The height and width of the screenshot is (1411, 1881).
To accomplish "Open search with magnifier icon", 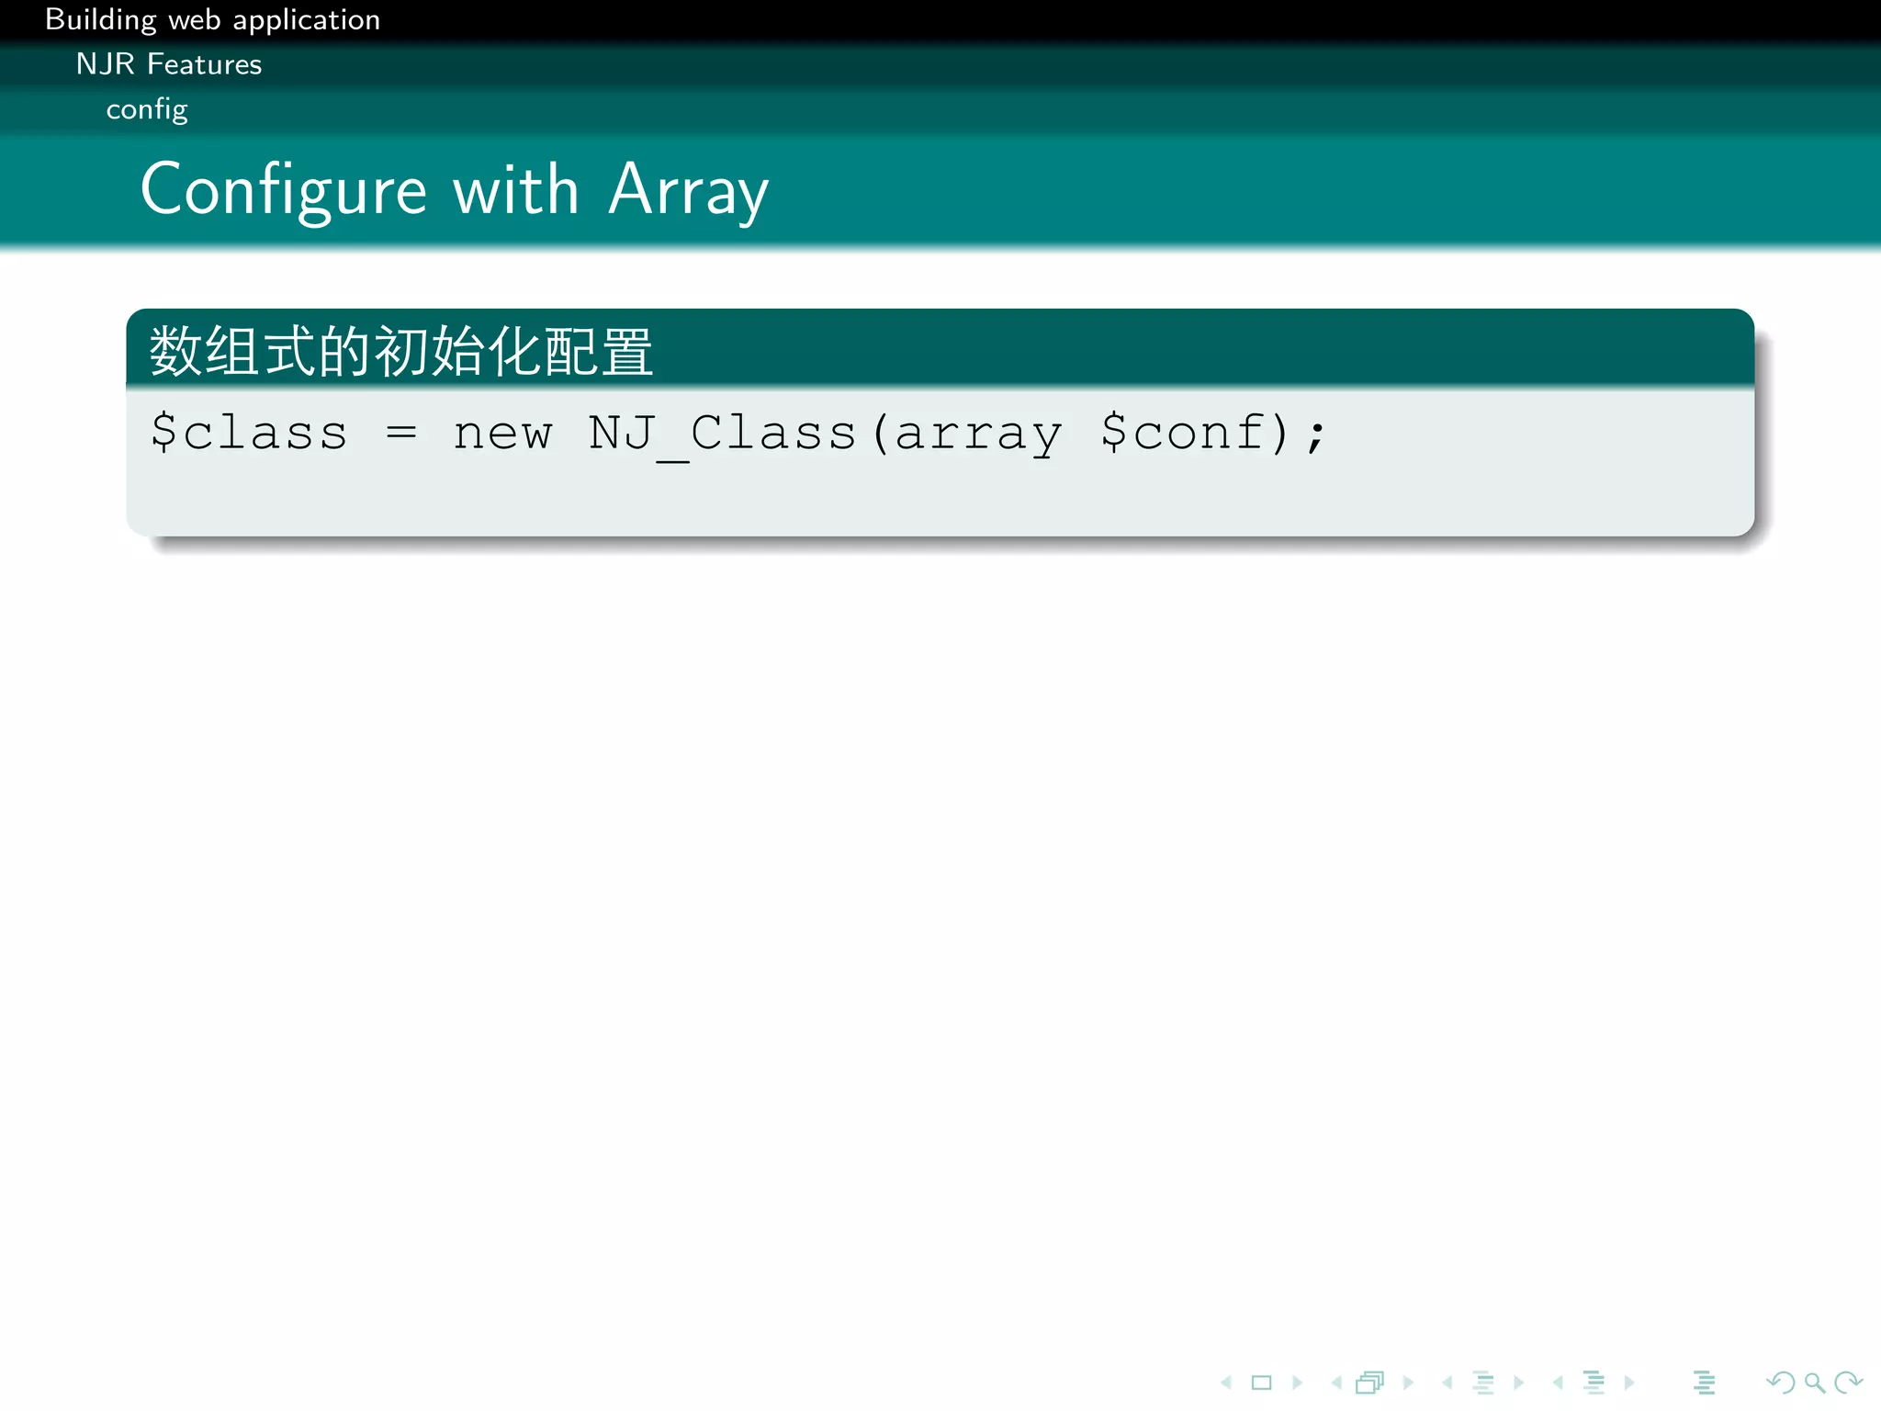I will [1815, 1383].
